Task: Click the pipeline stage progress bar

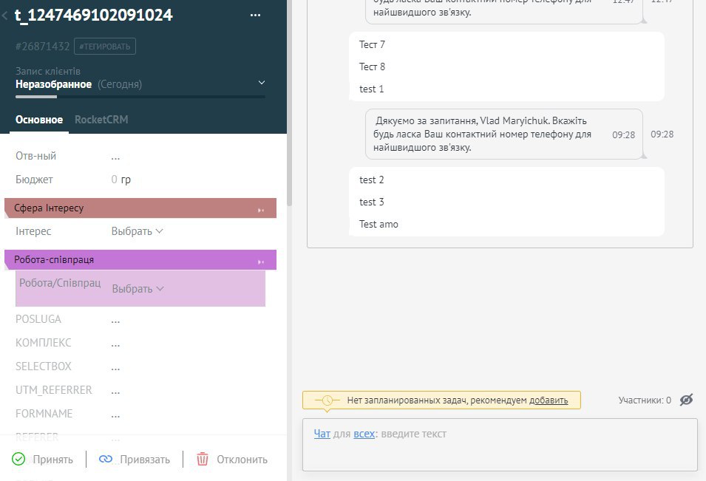Action: point(140,97)
